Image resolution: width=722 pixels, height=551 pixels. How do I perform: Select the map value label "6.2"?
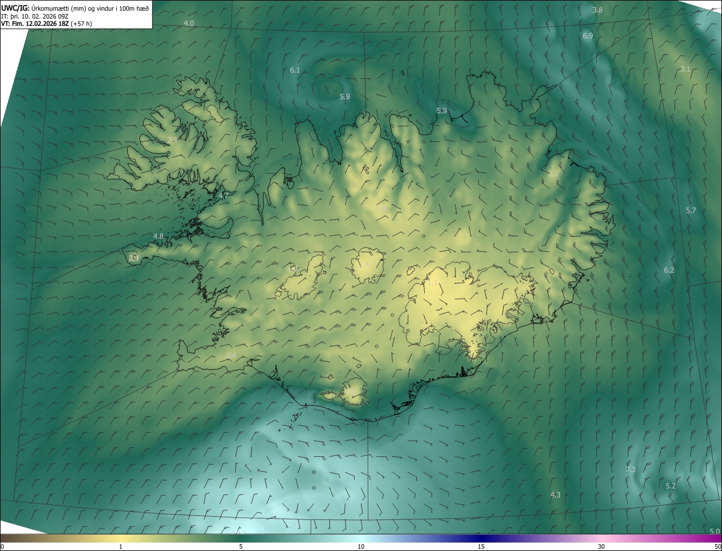(x=669, y=270)
